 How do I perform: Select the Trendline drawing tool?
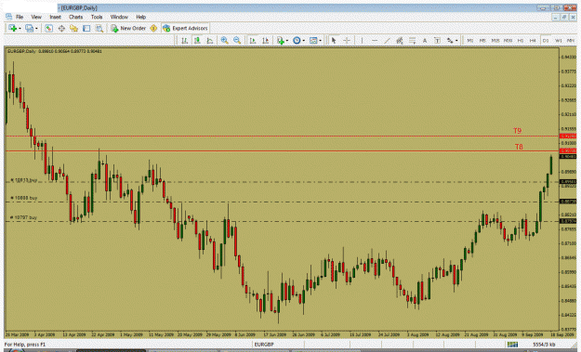[387, 40]
